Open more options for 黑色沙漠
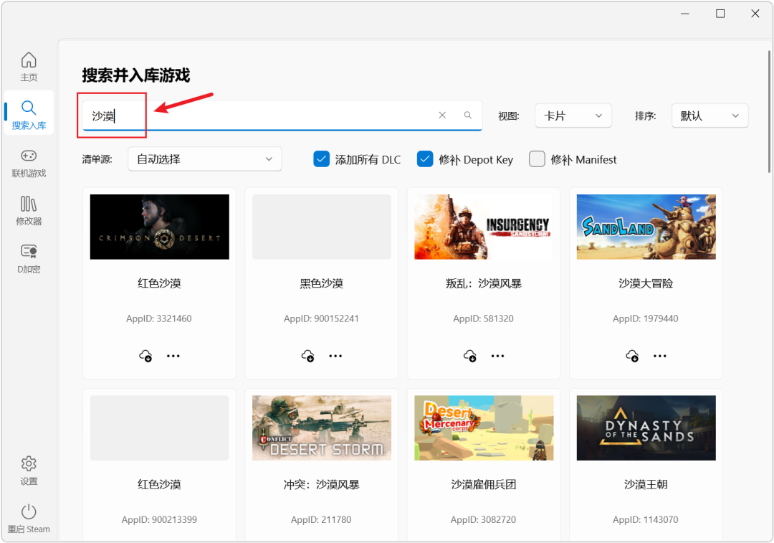The height and width of the screenshot is (543, 774). click(x=335, y=356)
